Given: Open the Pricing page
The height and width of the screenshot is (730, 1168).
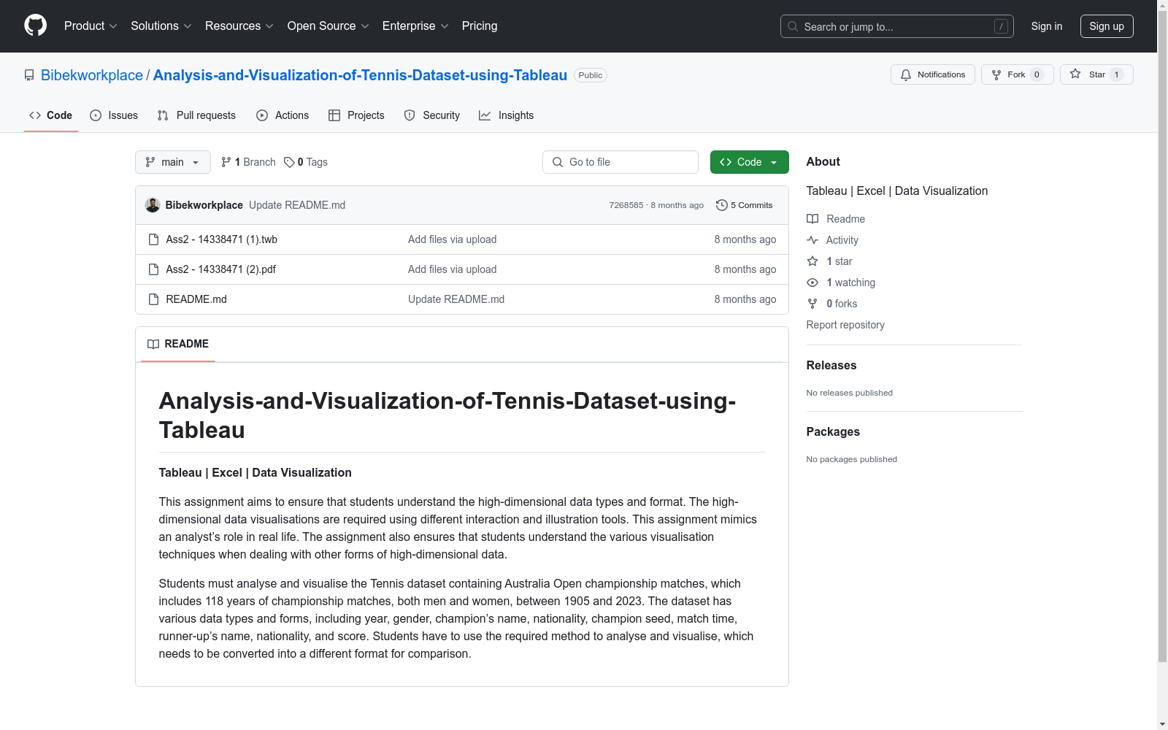Looking at the screenshot, I should 480,26.
